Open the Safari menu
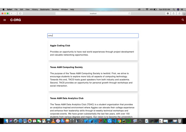 coord(9,9)
